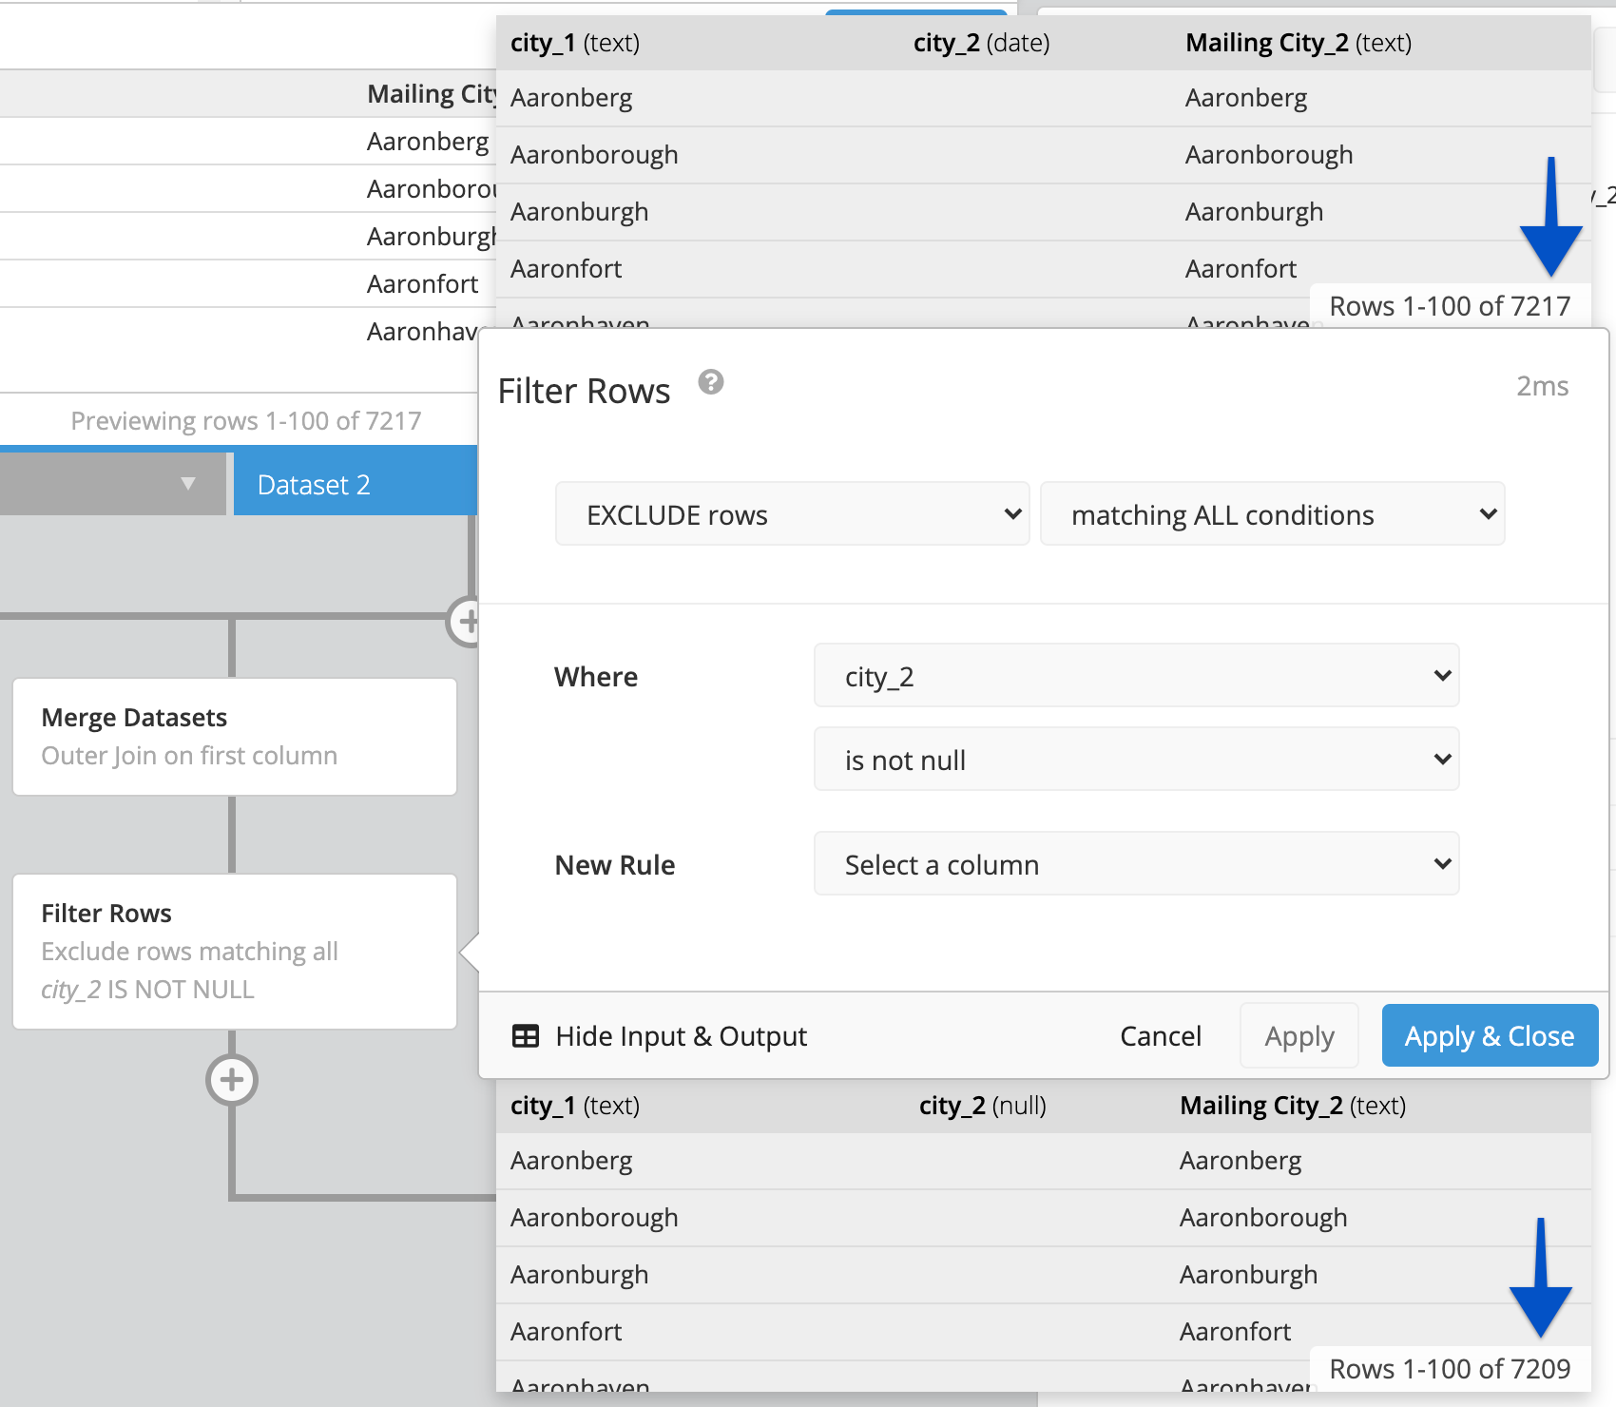The height and width of the screenshot is (1407, 1616).
Task: Click 'Previewing rows 1-100 of 7217' text
Action: [246, 421]
